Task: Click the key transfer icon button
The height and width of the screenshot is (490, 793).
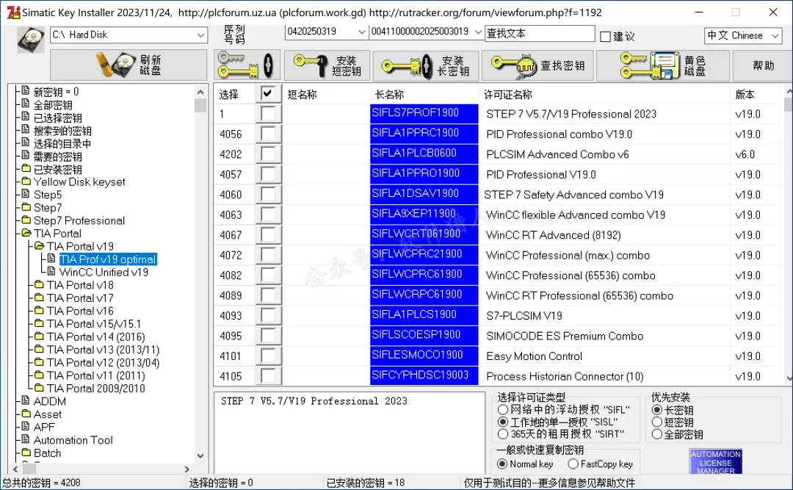Action: (246, 65)
